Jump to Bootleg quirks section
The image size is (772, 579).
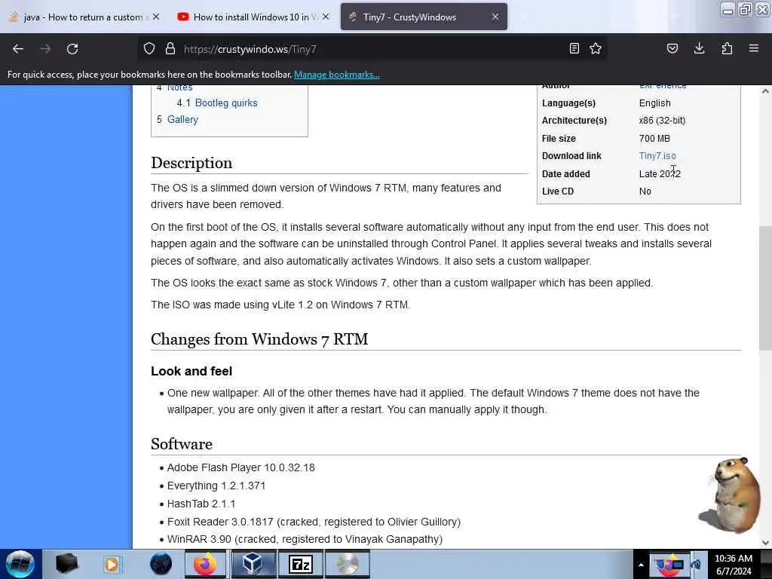[226, 103]
